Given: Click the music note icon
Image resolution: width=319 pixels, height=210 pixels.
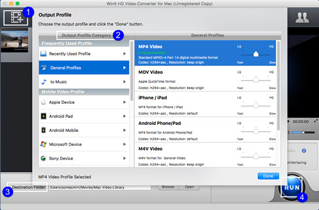Looking at the screenshot, I should coord(44,82).
